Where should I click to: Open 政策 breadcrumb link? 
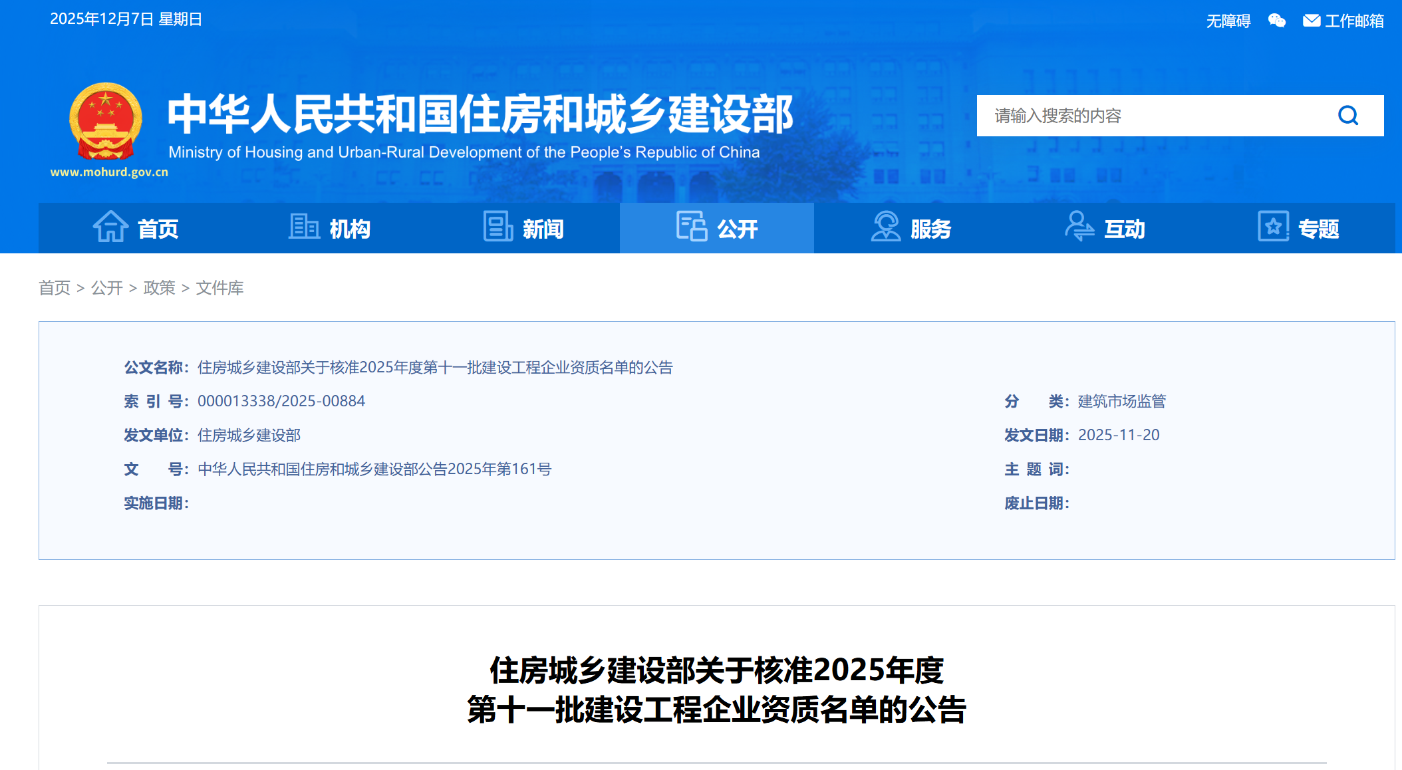159,288
